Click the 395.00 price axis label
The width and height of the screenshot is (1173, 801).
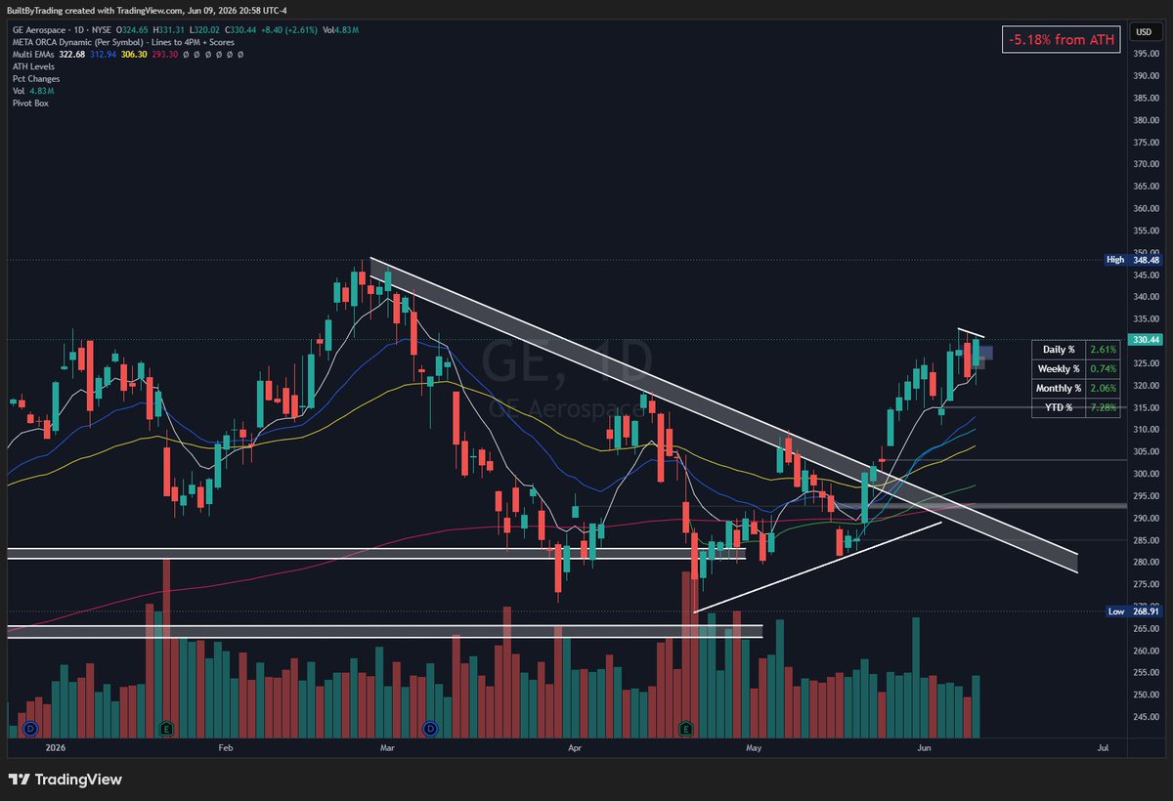(x=1145, y=54)
